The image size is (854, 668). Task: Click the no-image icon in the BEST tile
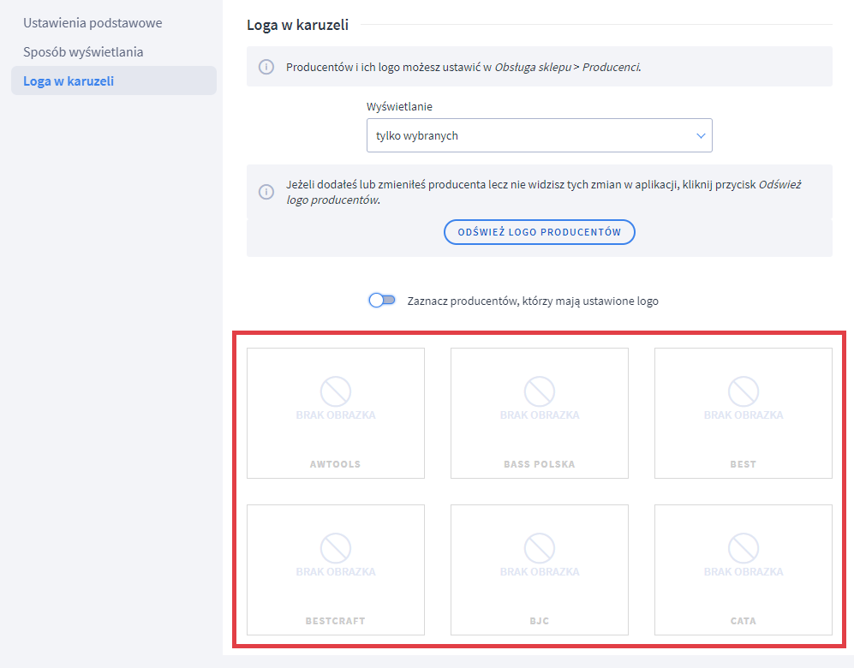pos(744,391)
